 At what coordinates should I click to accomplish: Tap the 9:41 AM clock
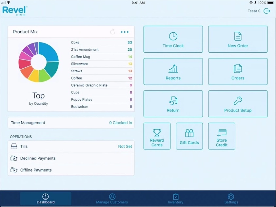[138, 3]
